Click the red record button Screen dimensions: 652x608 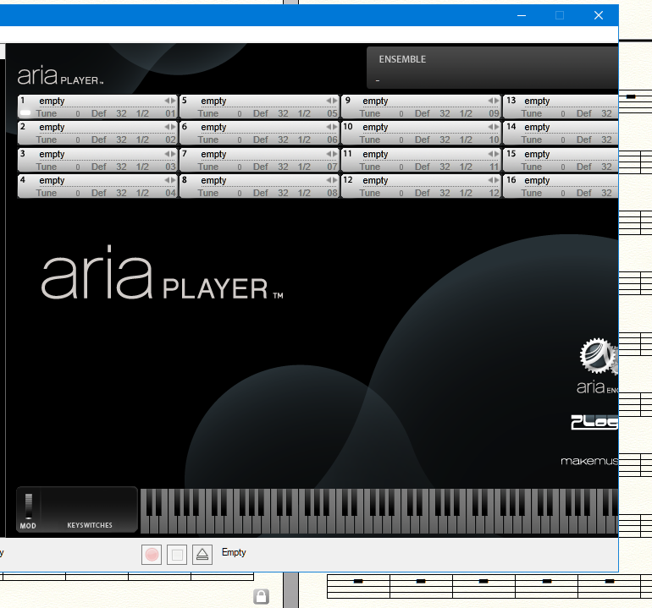point(152,555)
